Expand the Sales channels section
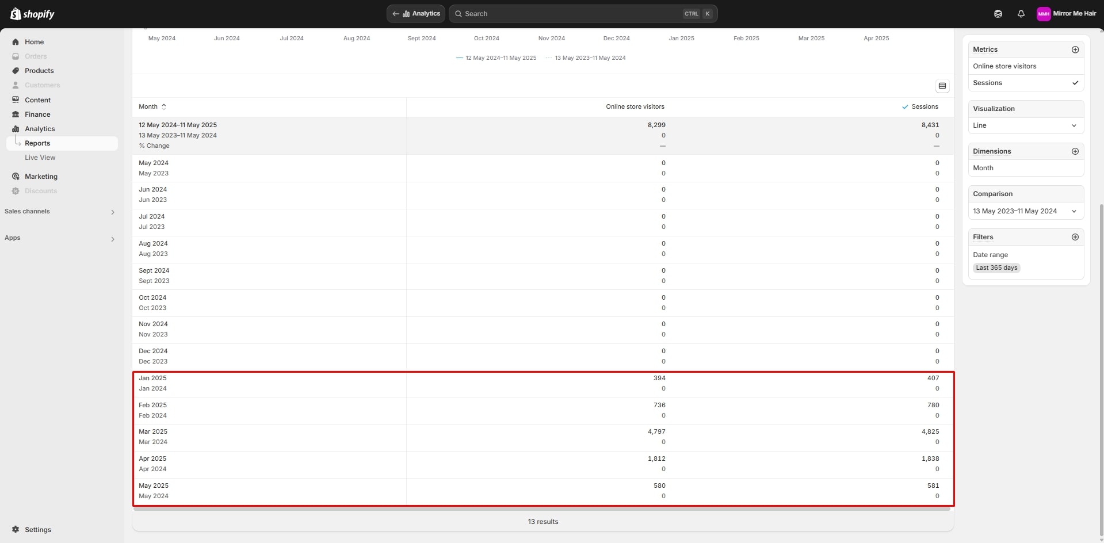Screen dimensions: 1104x543 pyautogui.click(x=112, y=212)
